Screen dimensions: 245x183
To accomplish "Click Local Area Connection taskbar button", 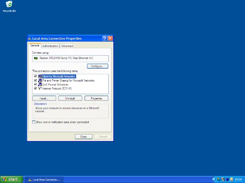I will coord(44,180).
